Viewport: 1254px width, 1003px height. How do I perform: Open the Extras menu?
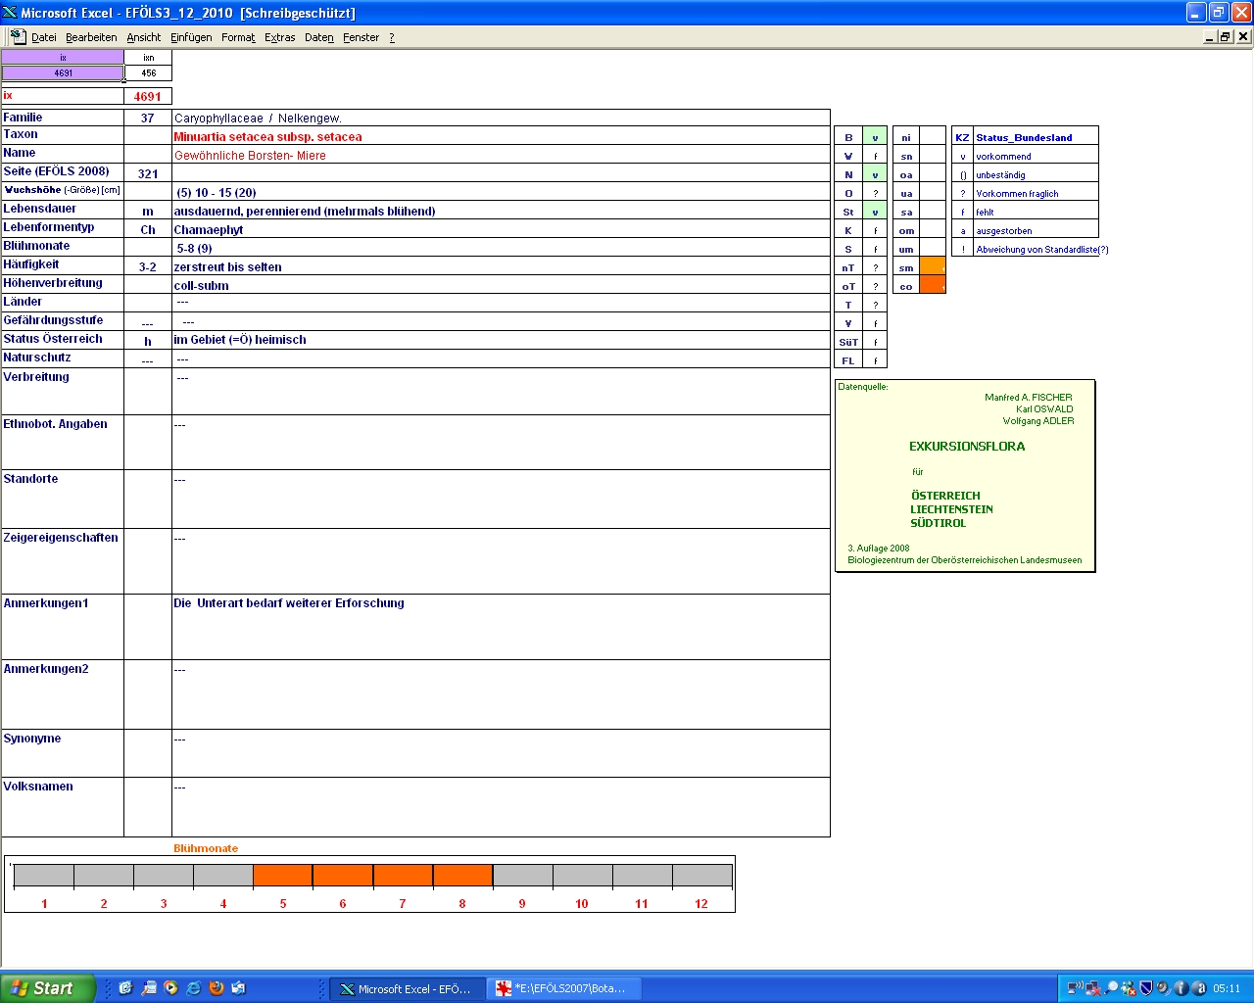coord(280,37)
